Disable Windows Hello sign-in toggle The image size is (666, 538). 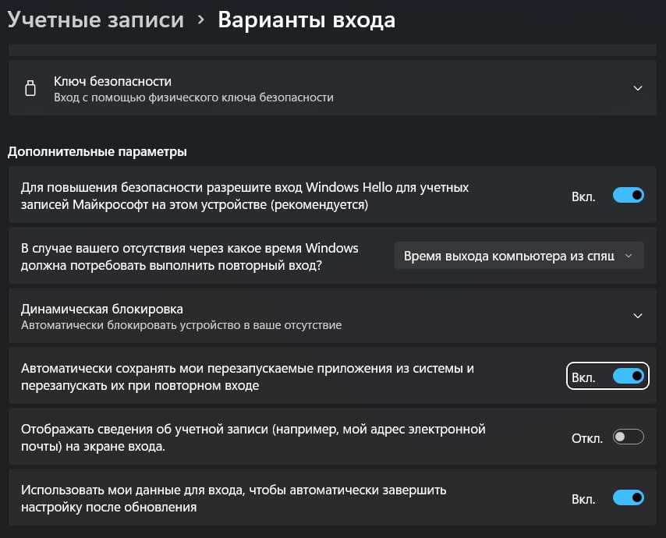pyautogui.click(x=628, y=196)
